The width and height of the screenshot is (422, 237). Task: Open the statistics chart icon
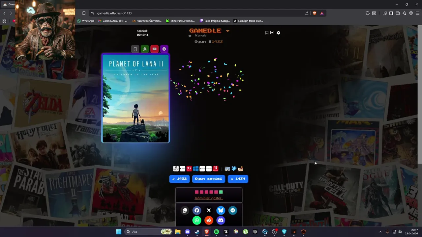272,33
